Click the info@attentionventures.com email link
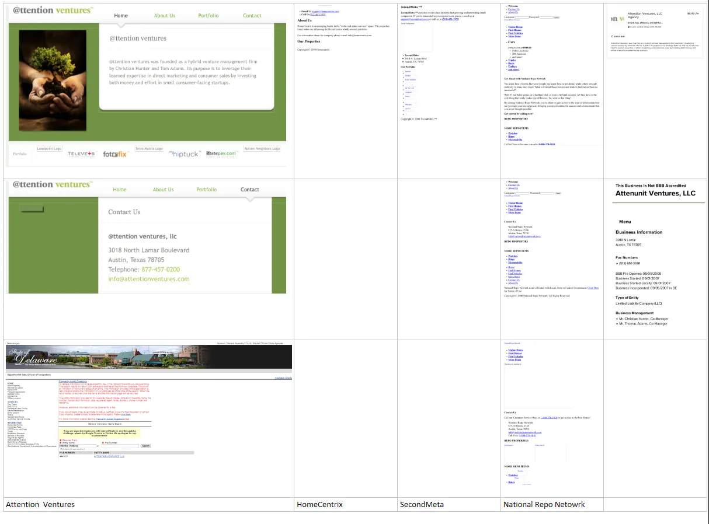 pyautogui.click(x=149, y=279)
